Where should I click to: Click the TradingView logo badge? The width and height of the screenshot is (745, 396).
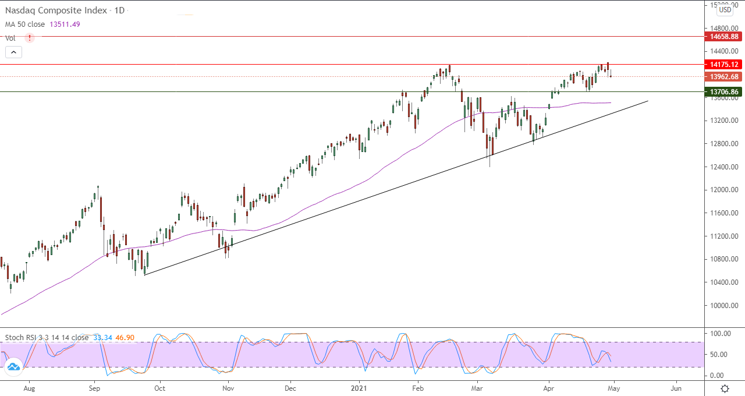point(13,367)
